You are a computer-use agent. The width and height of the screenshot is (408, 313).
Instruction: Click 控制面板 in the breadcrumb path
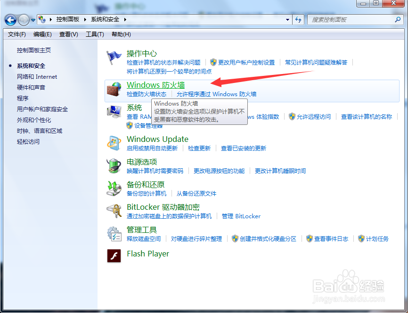(68, 19)
